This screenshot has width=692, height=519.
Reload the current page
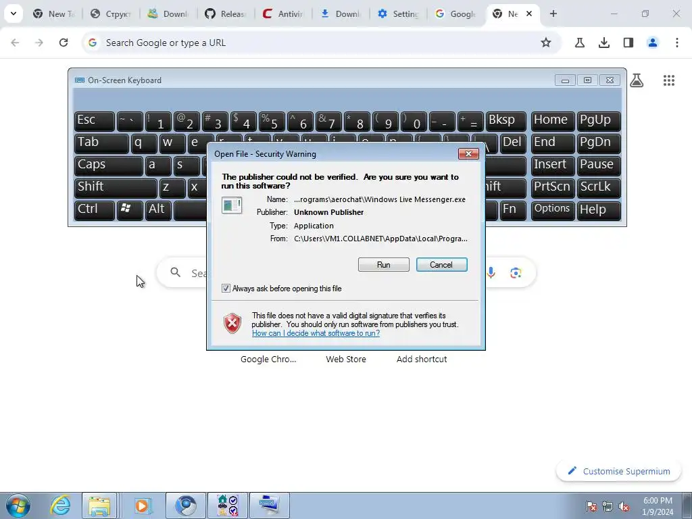[x=64, y=43]
